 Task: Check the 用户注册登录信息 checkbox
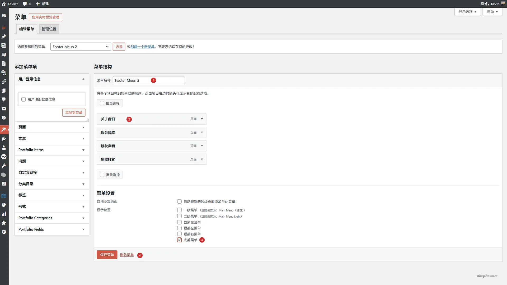pyautogui.click(x=24, y=99)
